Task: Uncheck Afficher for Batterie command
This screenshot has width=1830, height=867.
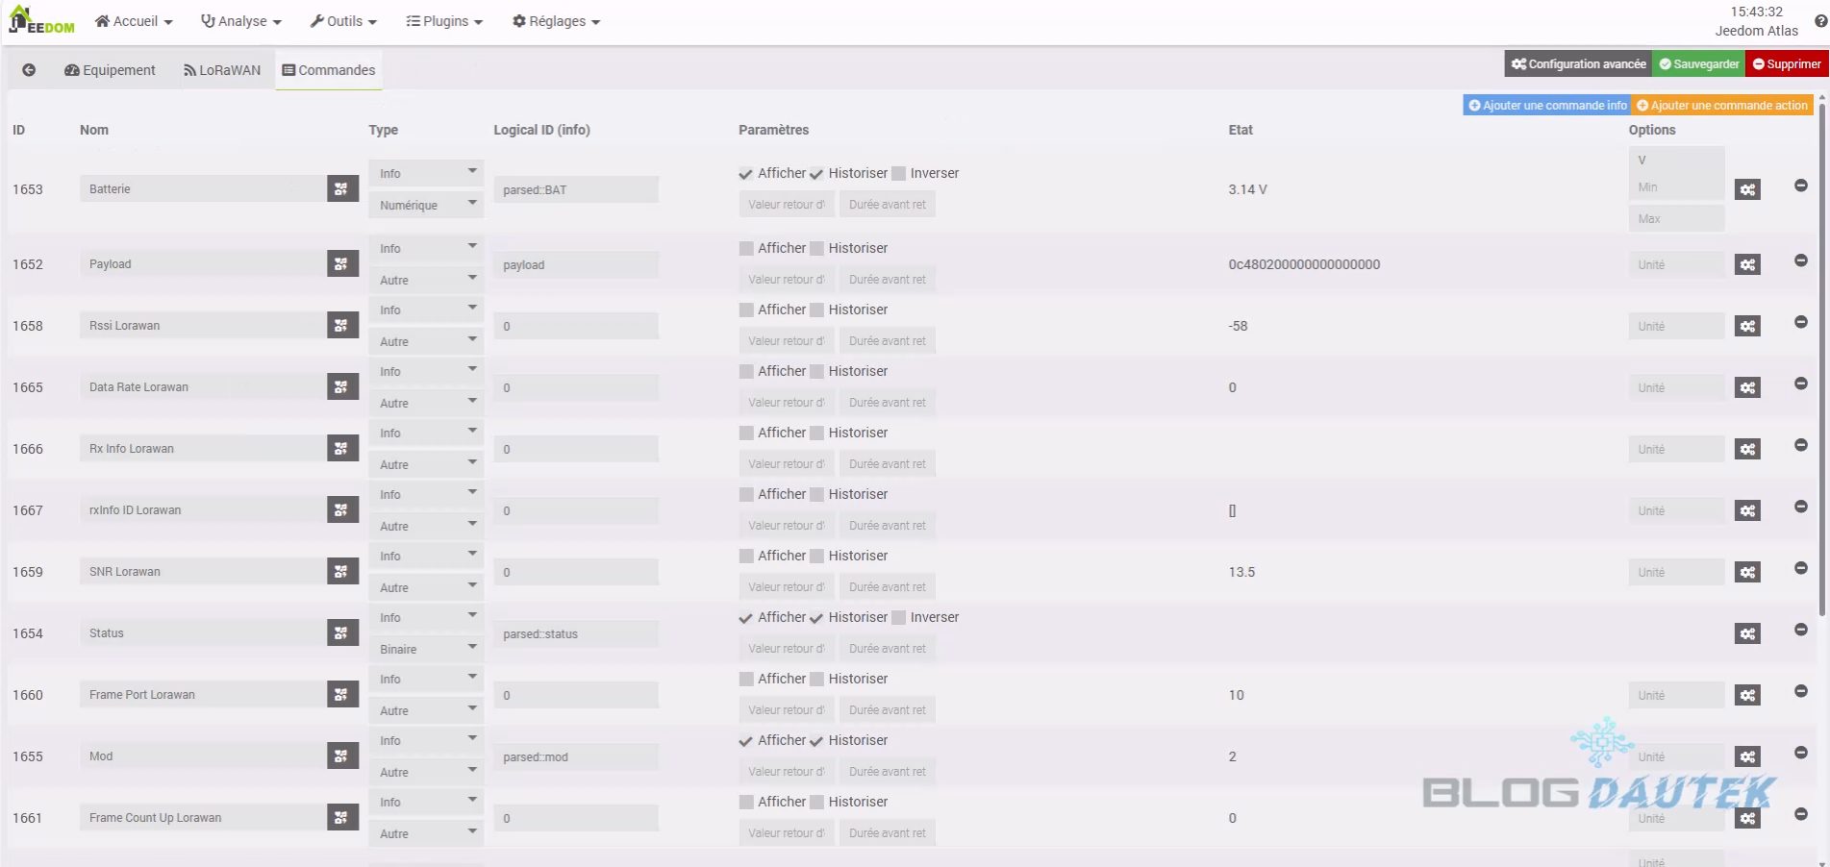Action: coord(746,174)
